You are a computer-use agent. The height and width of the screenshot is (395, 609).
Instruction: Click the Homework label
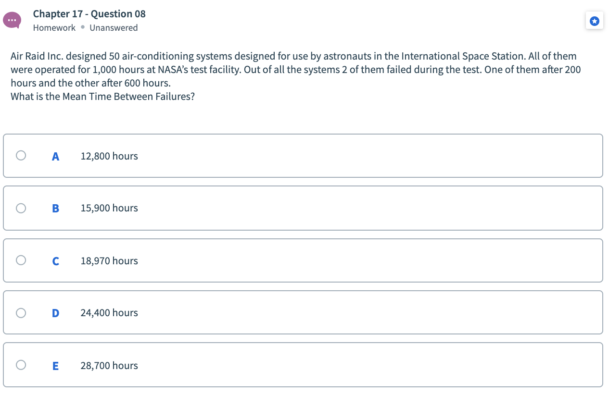[54, 28]
